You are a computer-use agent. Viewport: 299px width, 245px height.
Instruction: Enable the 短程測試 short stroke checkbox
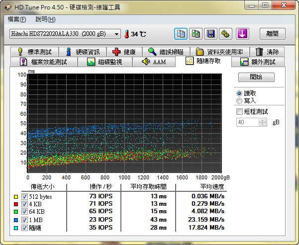tap(239, 111)
